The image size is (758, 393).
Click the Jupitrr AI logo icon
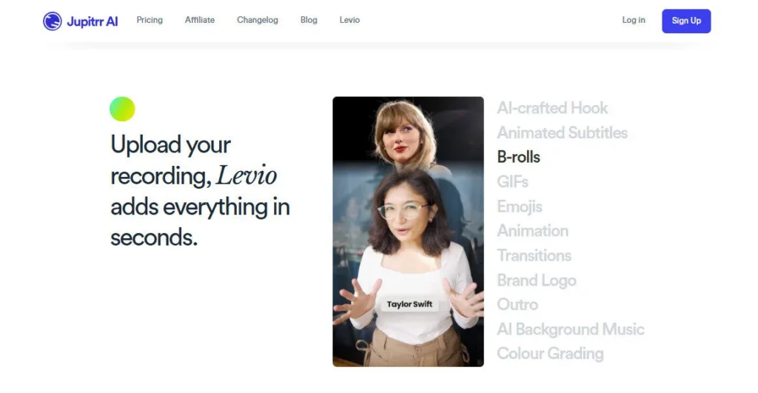click(53, 21)
